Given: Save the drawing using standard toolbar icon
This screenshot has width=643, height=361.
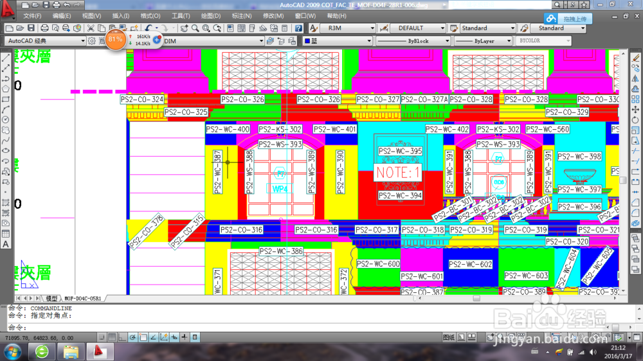Looking at the screenshot, I should click(31, 28).
